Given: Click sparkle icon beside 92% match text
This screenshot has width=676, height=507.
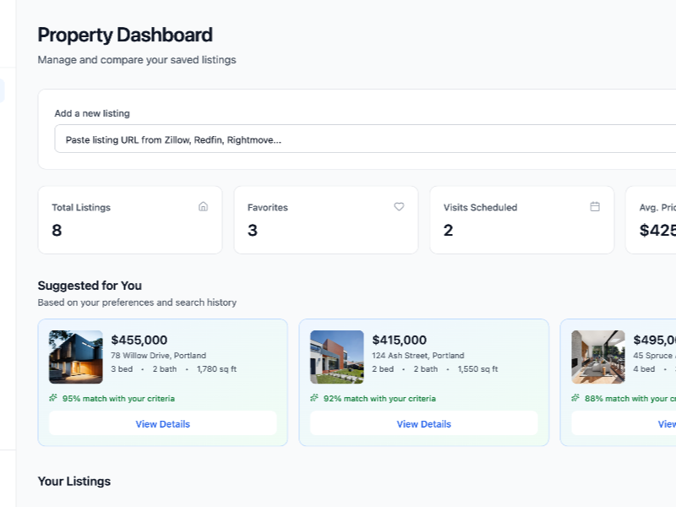Looking at the screenshot, I should coord(314,398).
